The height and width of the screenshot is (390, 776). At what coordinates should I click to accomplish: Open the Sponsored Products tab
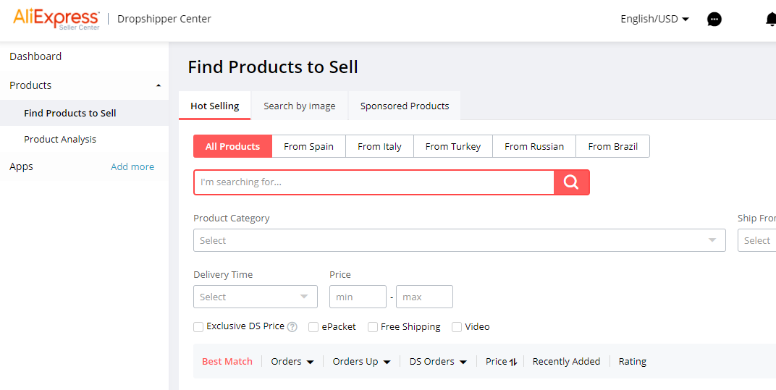coord(405,106)
